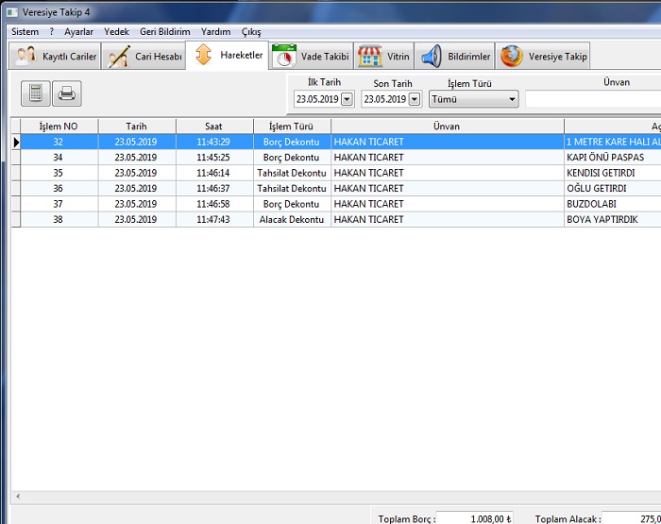Click the Çıkış menu item
661x524 pixels.
click(251, 32)
